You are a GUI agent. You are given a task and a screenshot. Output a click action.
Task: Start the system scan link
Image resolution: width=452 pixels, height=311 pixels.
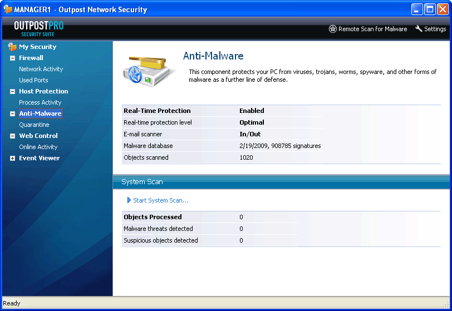click(161, 200)
